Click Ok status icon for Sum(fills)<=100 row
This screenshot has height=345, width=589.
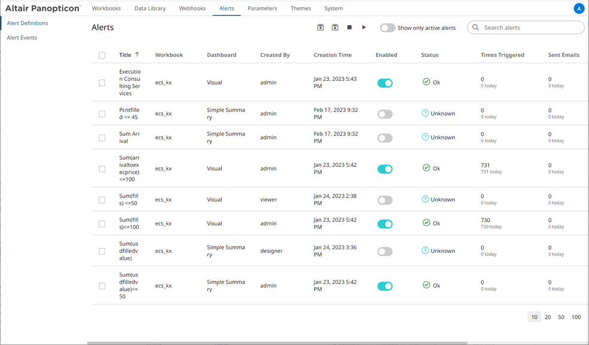(426, 222)
